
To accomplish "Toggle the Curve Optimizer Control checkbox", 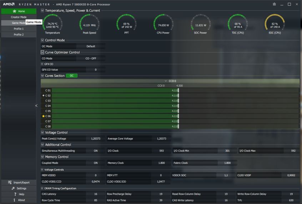I will (42, 52).
